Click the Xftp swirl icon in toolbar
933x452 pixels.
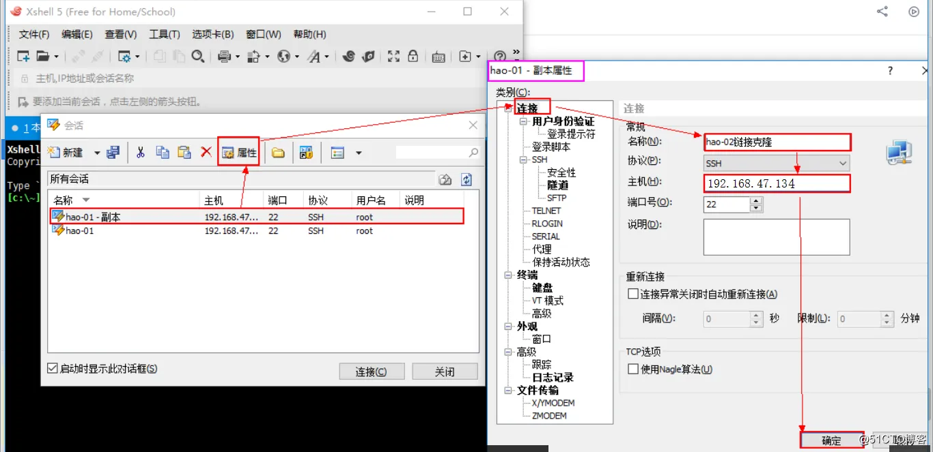pos(348,57)
